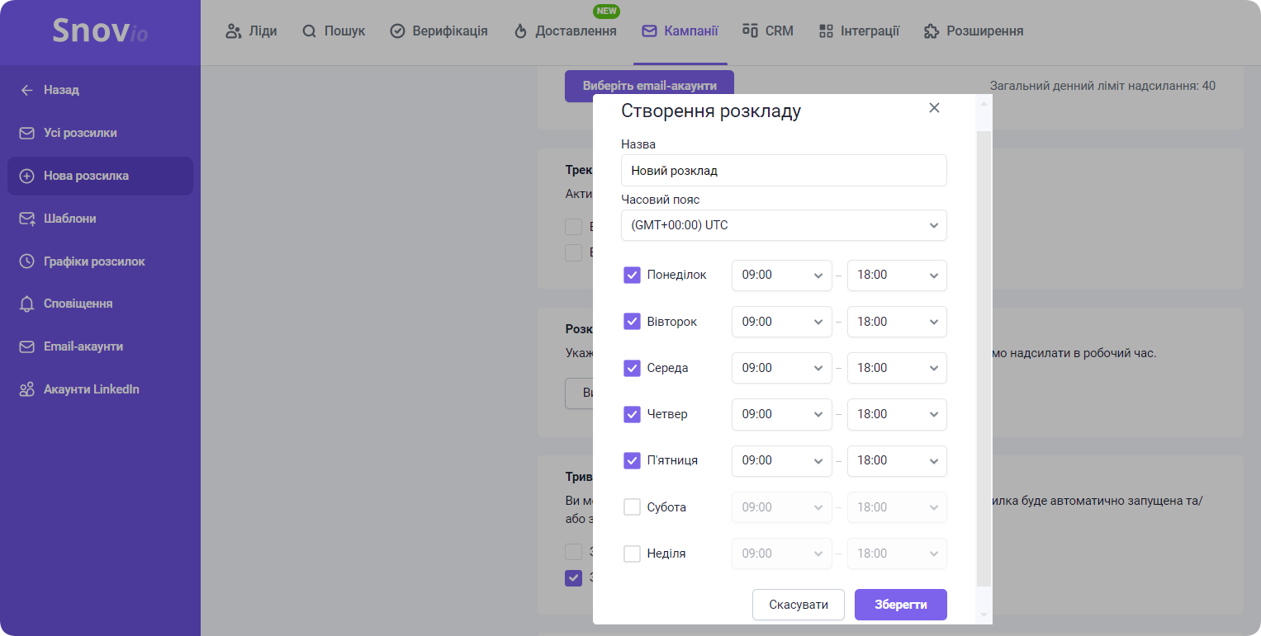Screen dimensions: 1261x636
Task: Open Середа start time dropdown
Action: [782, 368]
